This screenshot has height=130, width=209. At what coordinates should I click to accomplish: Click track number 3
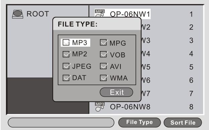191,40
